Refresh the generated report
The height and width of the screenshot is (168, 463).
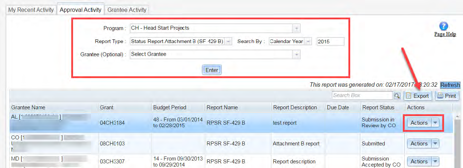tap(450, 85)
